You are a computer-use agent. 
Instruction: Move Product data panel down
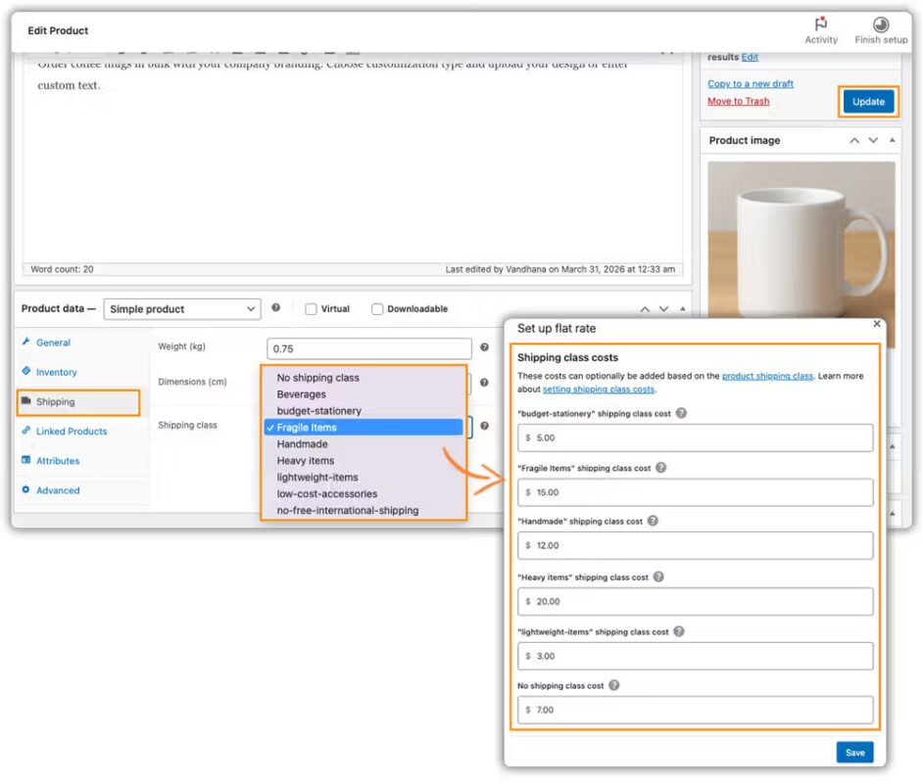pyautogui.click(x=664, y=309)
